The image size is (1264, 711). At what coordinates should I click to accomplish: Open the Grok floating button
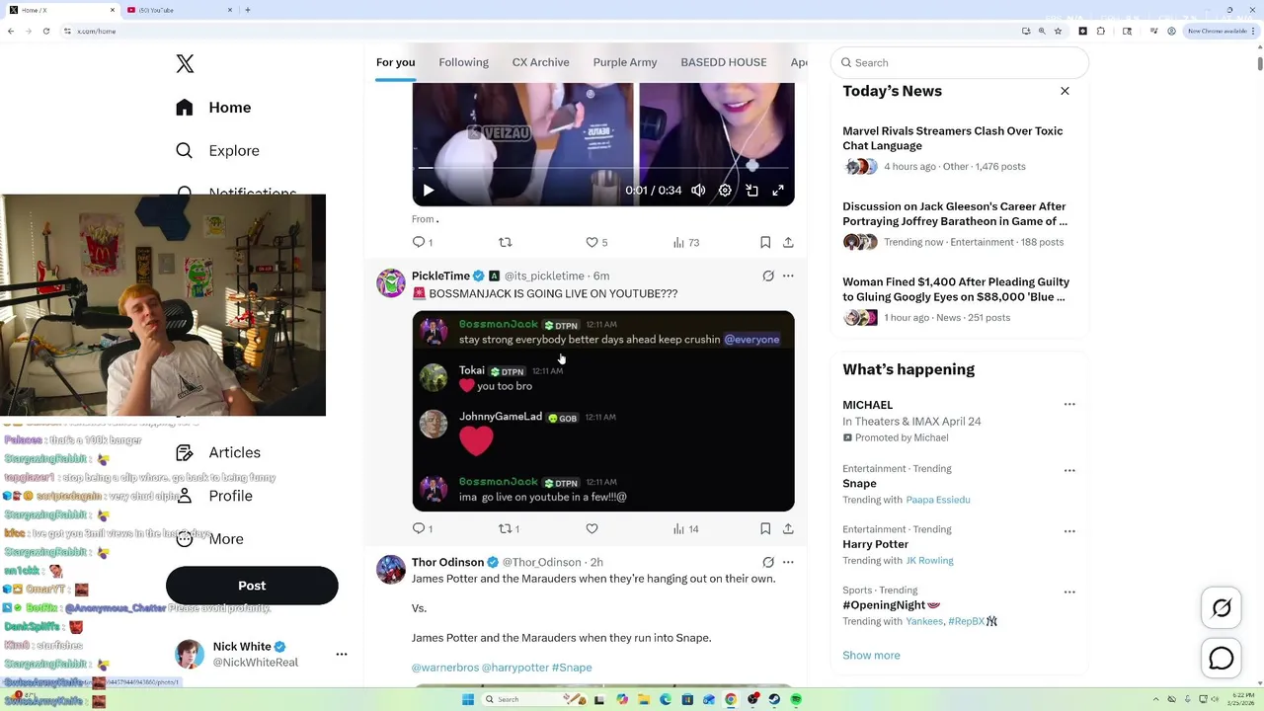point(1222,608)
